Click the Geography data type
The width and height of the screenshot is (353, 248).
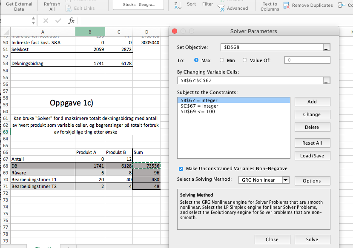pos(147,5)
